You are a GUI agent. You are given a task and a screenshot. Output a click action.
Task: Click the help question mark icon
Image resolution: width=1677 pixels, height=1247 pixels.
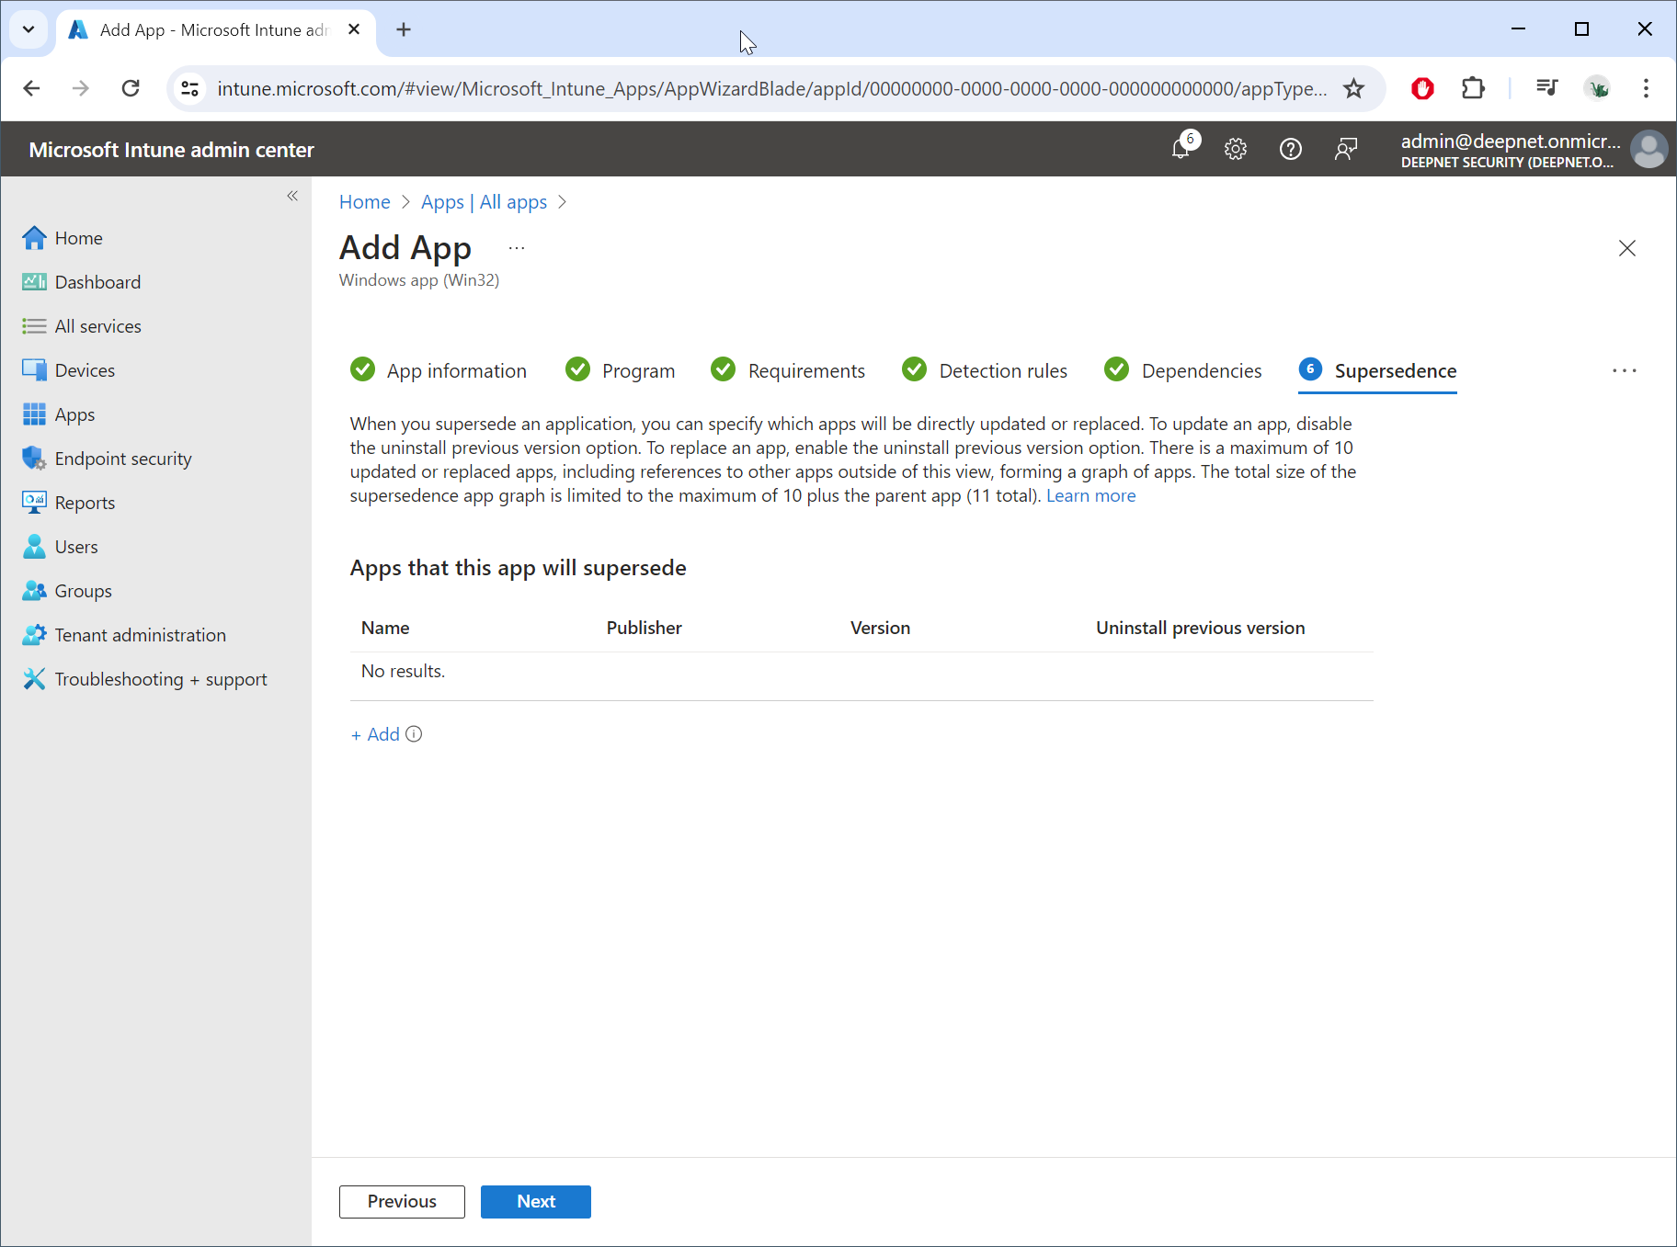[1291, 149]
